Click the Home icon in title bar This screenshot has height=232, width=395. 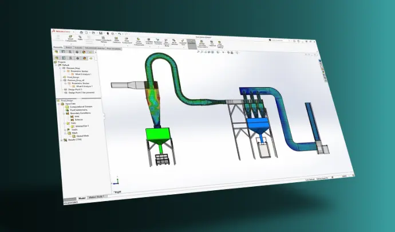(x=81, y=32)
